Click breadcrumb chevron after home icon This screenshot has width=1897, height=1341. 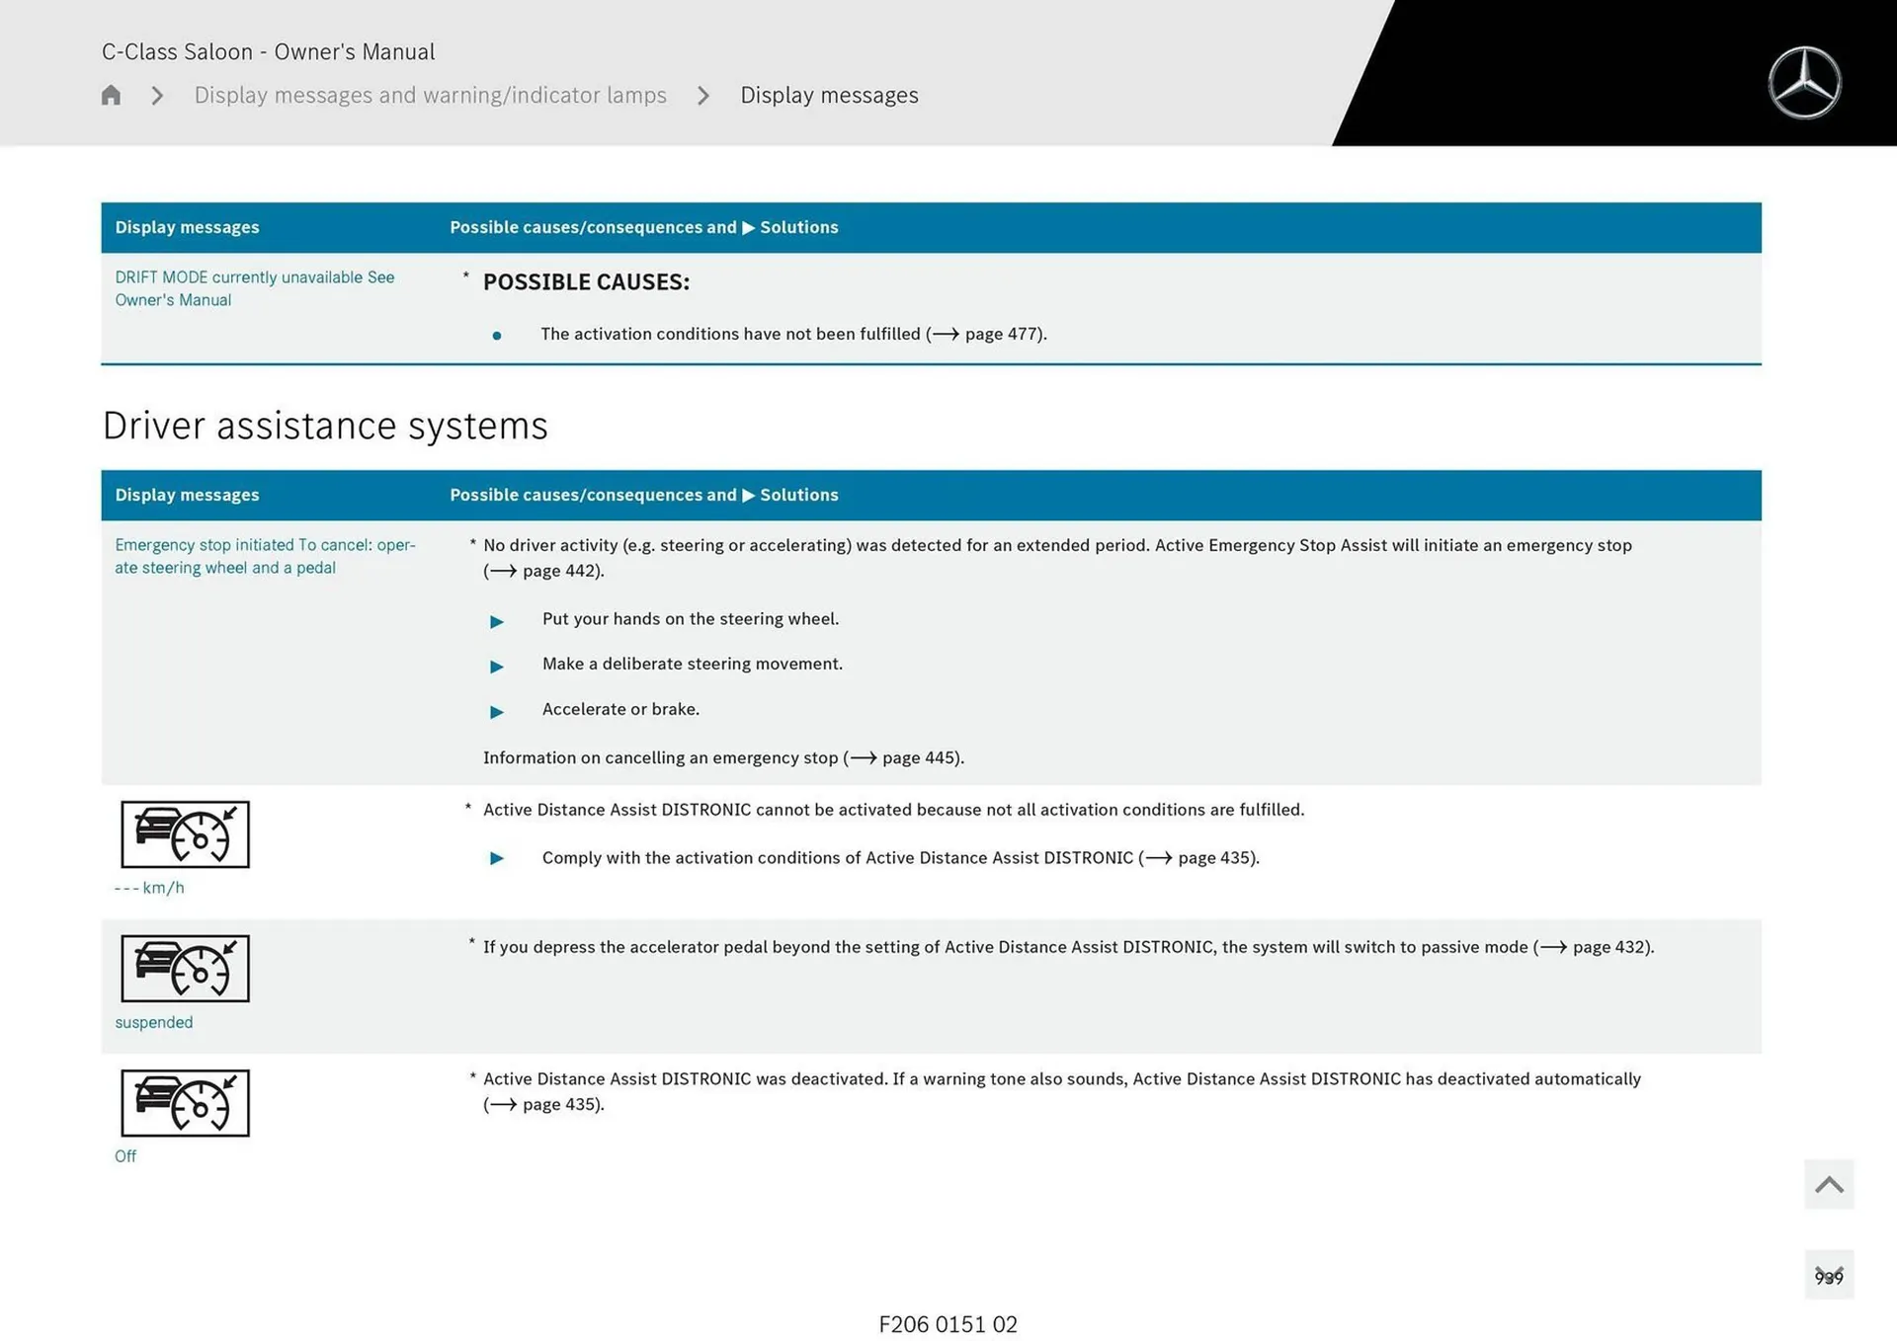[157, 95]
